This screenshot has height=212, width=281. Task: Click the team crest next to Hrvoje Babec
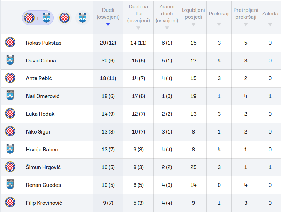click(10, 150)
